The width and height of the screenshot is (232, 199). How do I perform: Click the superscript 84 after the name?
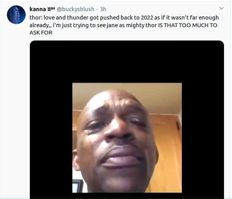tap(53, 8)
